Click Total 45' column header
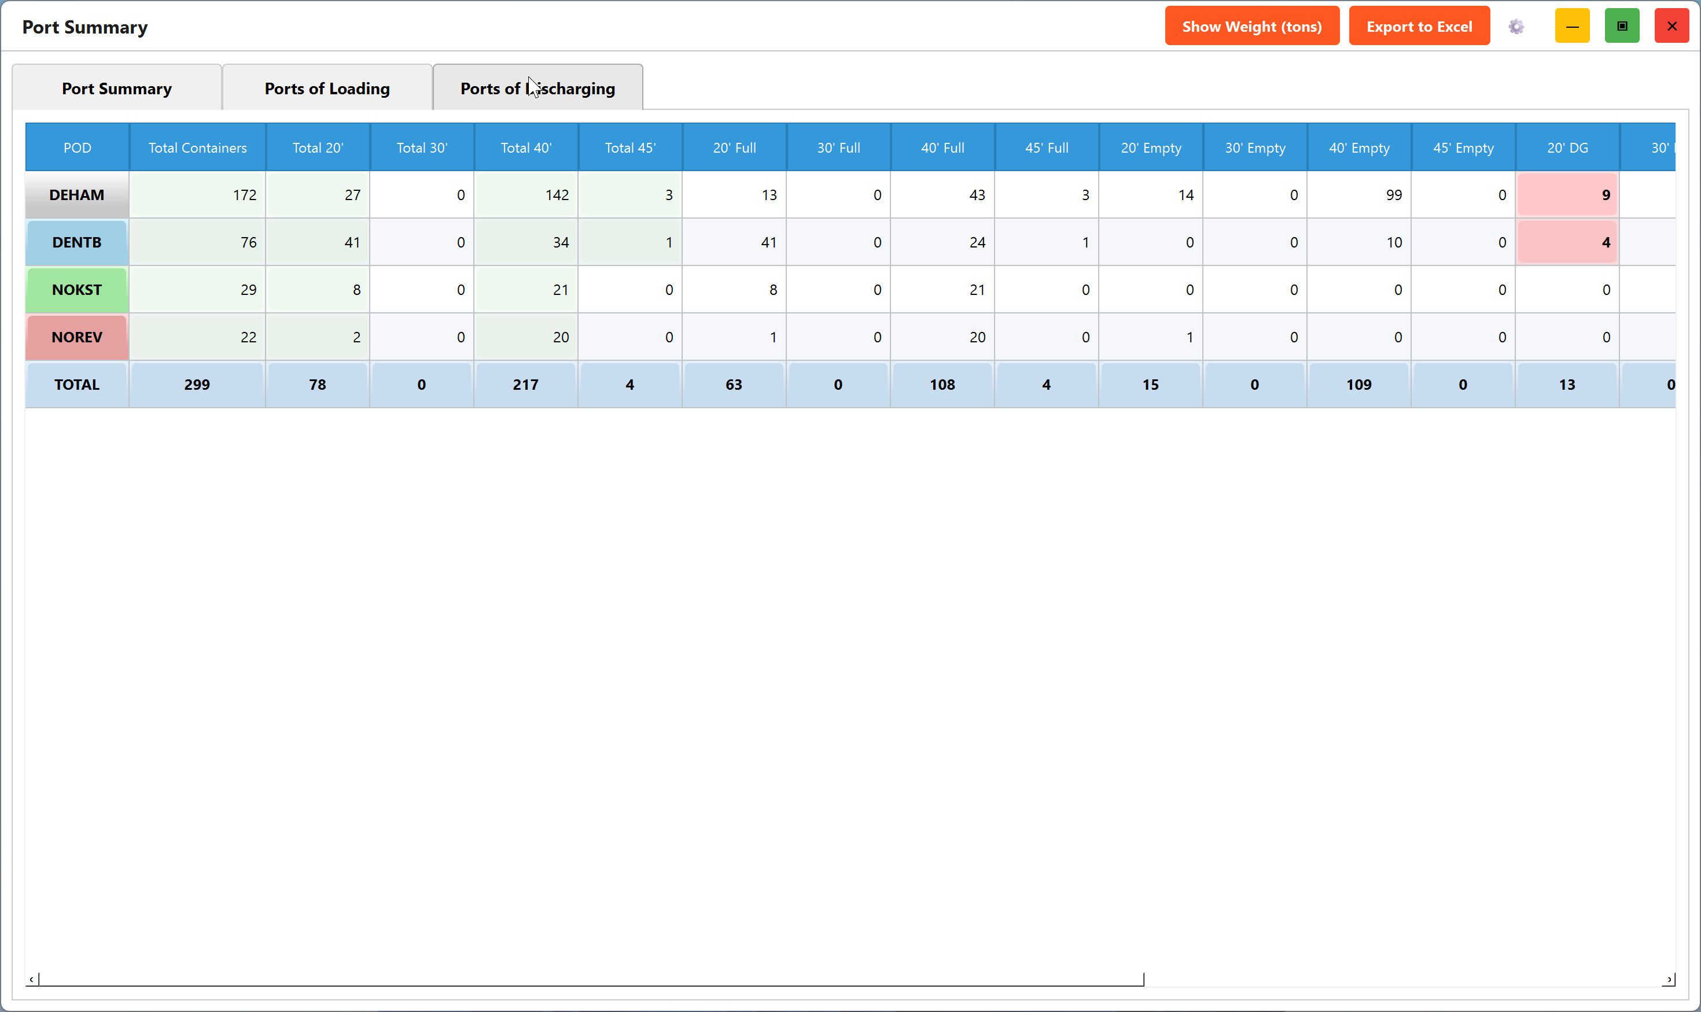Image resolution: width=1701 pixels, height=1012 pixels. 629,147
